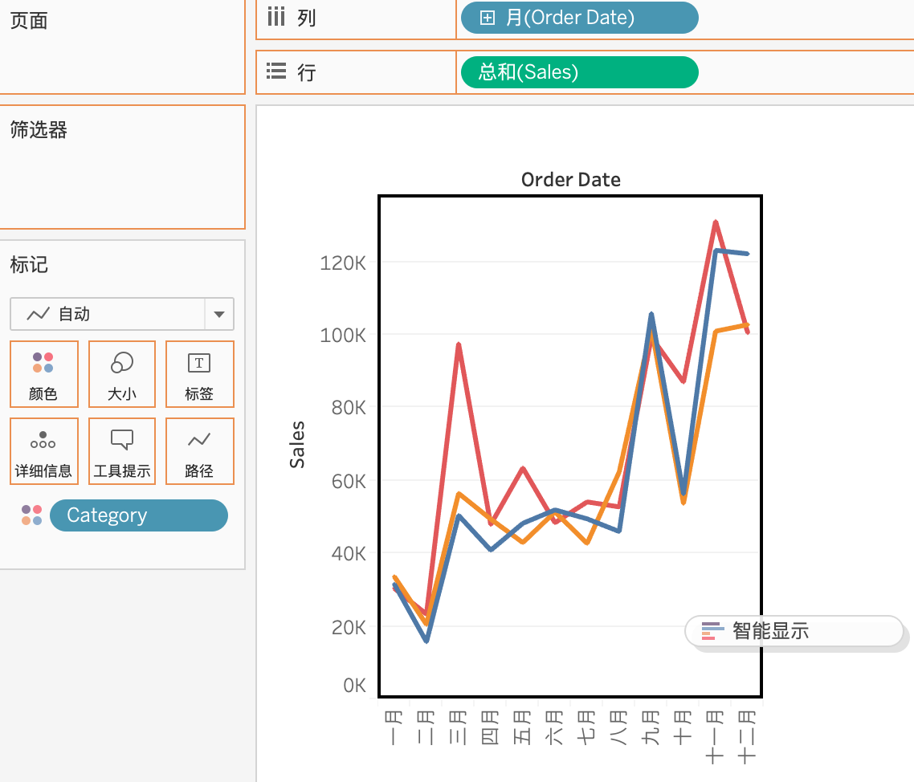Click the 四月 month label
This screenshot has height=782, width=914.
pyautogui.click(x=490, y=728)
